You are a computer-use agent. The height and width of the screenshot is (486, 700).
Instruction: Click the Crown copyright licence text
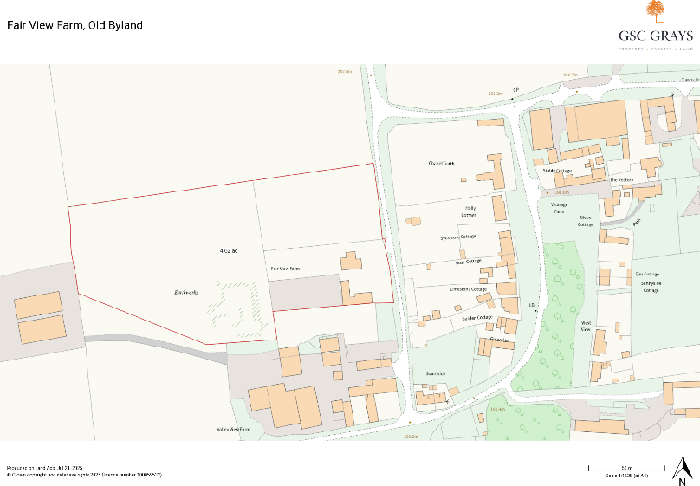tap(84, 475)
